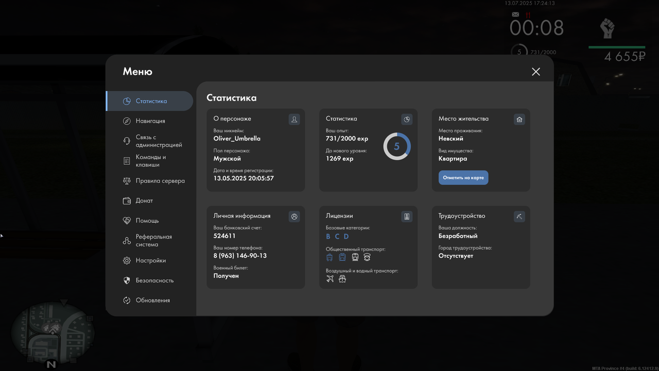Image resolution: width=659 pixels, height=371 pixels.
Task: Click the employment city value Отсутствует
Action: [456, 256]
